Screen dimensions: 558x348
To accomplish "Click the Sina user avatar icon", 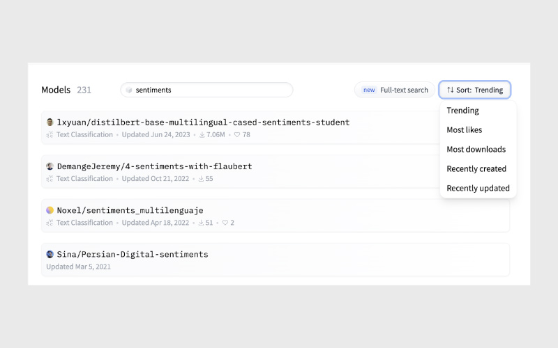I will [x=50, y=254].
